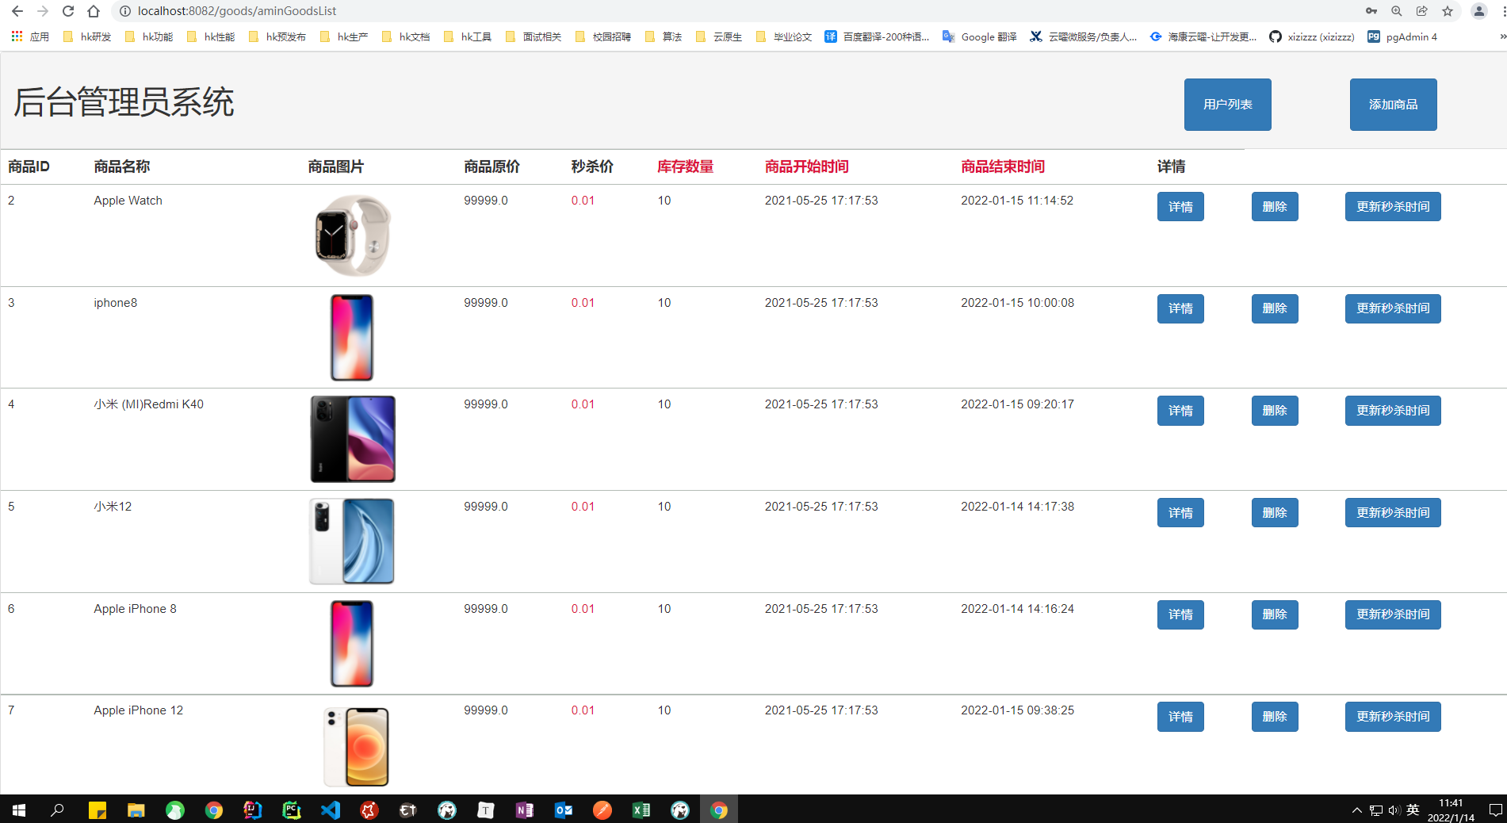Open the Windows Start menu
This screenshot has width=1507, height=823.
tap(19, 810)
